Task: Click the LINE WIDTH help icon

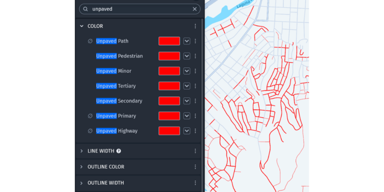Action: point(118,151)
